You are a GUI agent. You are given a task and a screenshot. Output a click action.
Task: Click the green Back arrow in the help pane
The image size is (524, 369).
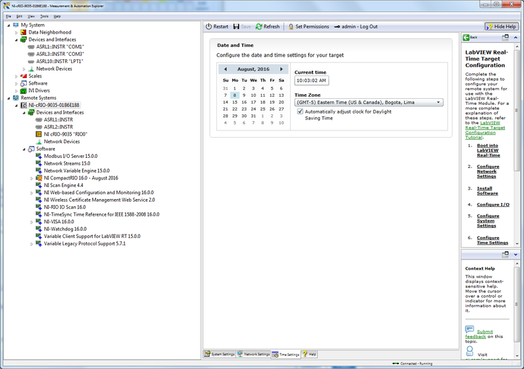466,38
